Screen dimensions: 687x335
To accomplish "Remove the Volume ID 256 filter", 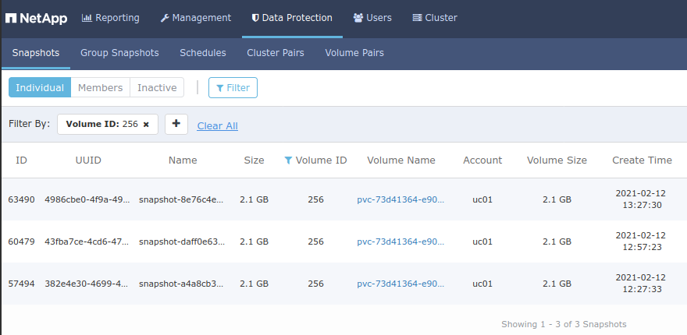I will 146,125.
